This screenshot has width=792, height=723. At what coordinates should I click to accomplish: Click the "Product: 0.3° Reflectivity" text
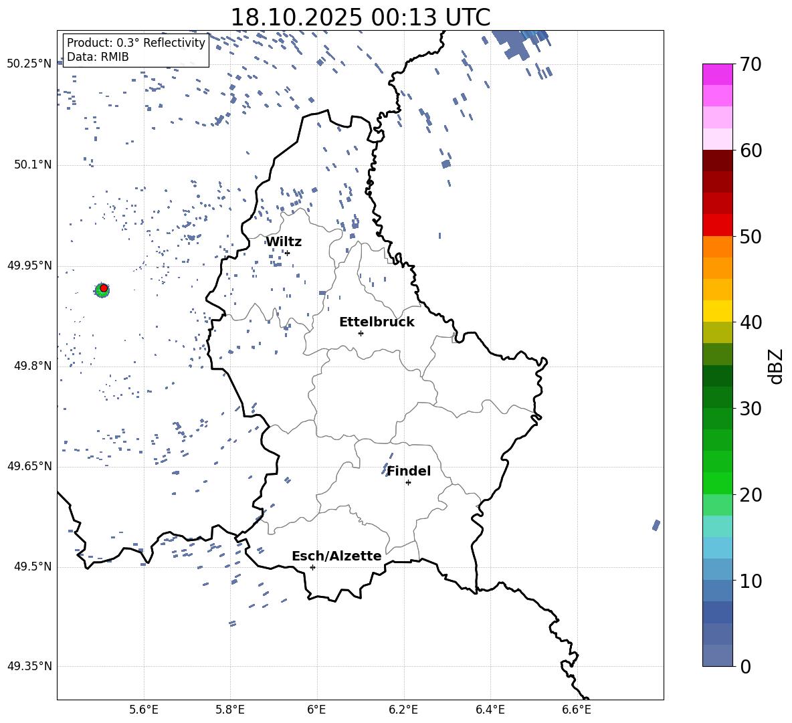pyautogui.click(x=136, y=43)
